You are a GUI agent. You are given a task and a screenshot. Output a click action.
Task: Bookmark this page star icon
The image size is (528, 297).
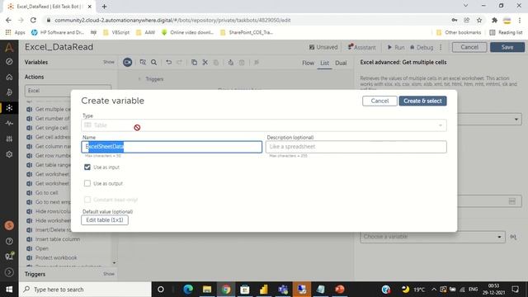pyautogui.click(x=479, y=20)
